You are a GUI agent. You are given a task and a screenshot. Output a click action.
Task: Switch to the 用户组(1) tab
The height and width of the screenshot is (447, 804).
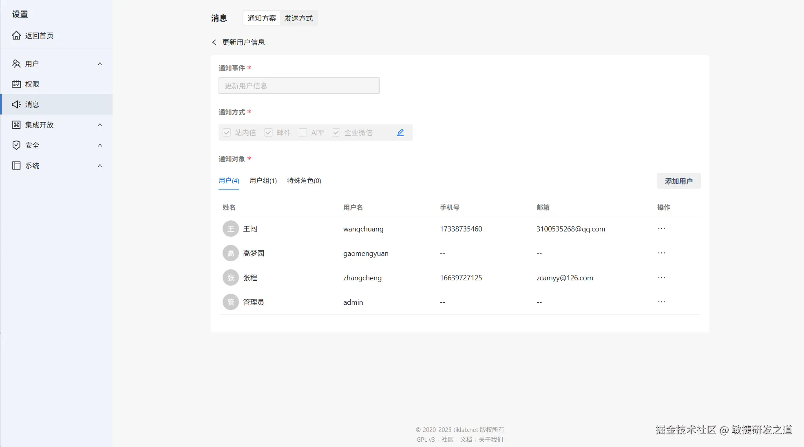pos(263,181)
